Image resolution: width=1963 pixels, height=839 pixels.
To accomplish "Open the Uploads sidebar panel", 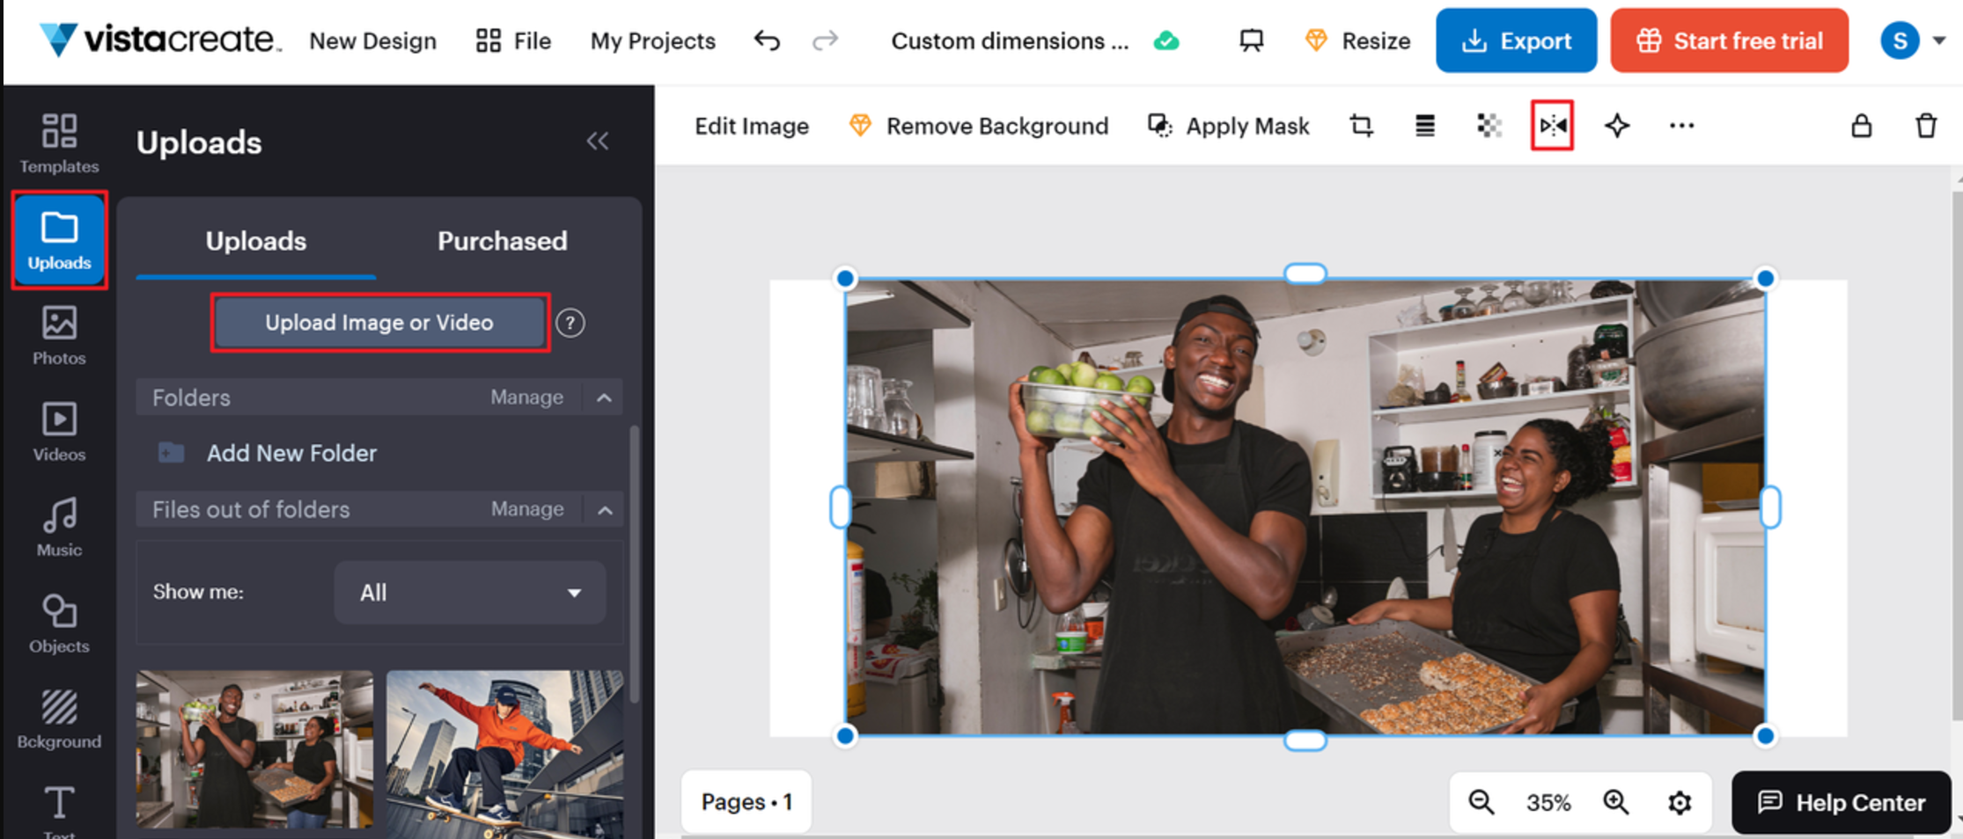I will tap(59, 239).
